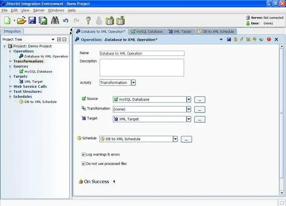Click the lightning run icon in operation header
286x206 pixels.
tap(242, 39)
